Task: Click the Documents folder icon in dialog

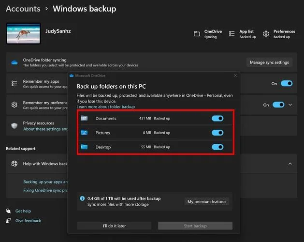Action: [x=84, y=118]
